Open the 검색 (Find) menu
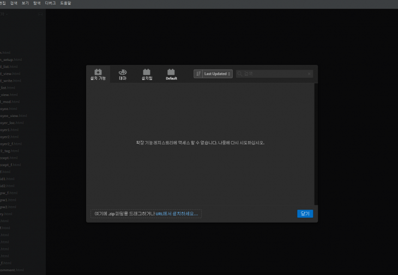 click(14, 3)
